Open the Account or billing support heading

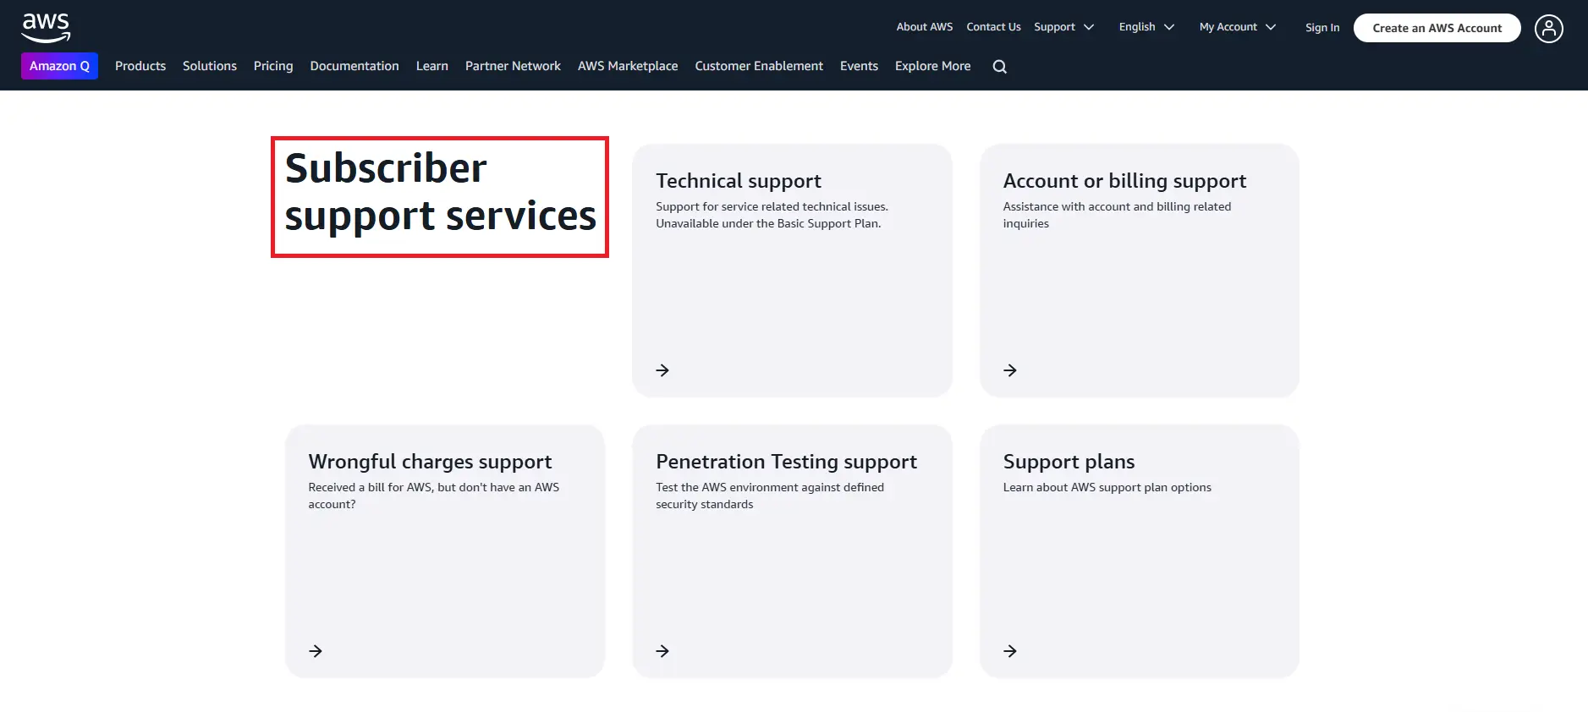(x=1124, y=182)
